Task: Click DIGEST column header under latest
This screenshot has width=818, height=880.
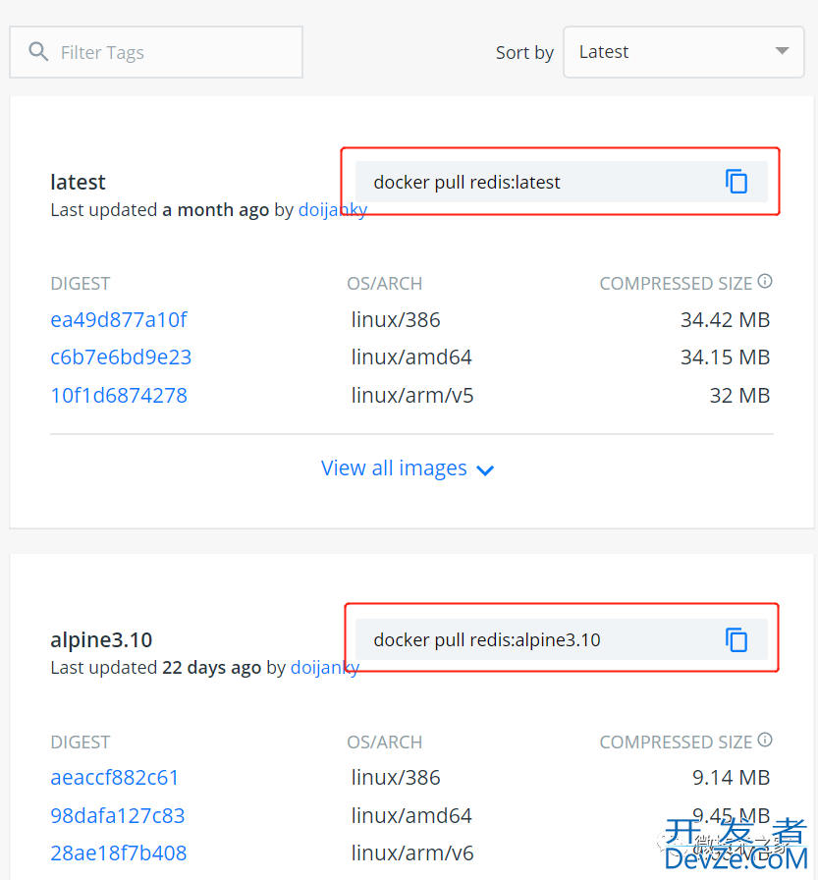Action: click(81, 284)
